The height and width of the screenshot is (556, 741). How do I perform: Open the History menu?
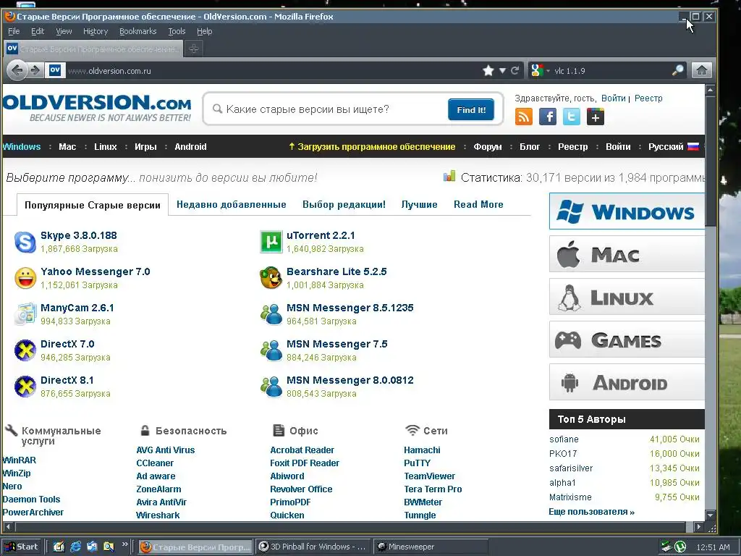point(96,31)
